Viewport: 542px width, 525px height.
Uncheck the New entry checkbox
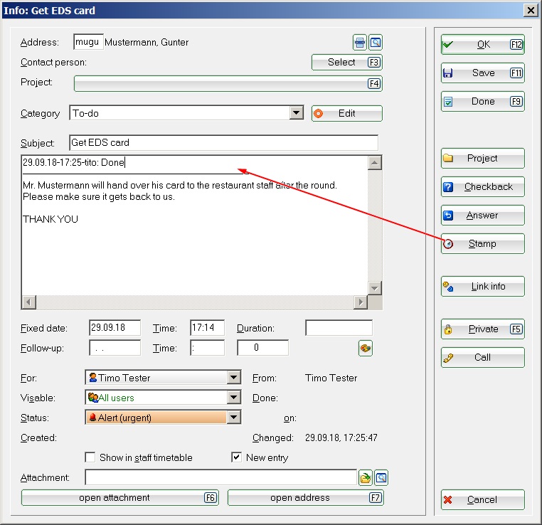(x=237, y=457)
